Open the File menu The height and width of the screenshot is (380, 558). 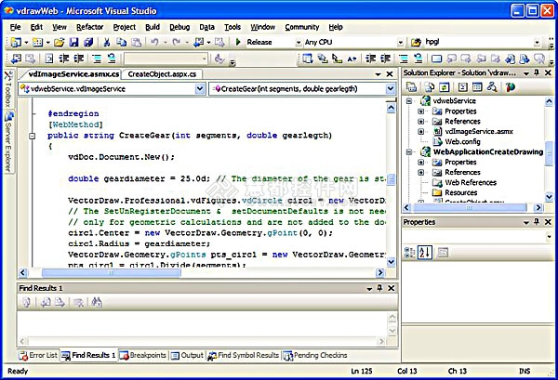tap(15, 27)
